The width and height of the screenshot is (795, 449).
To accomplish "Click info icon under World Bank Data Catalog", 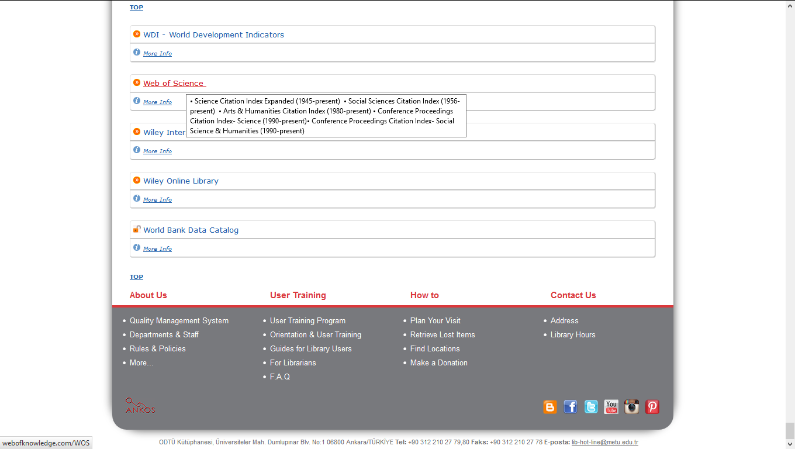I will pos(137,248).
